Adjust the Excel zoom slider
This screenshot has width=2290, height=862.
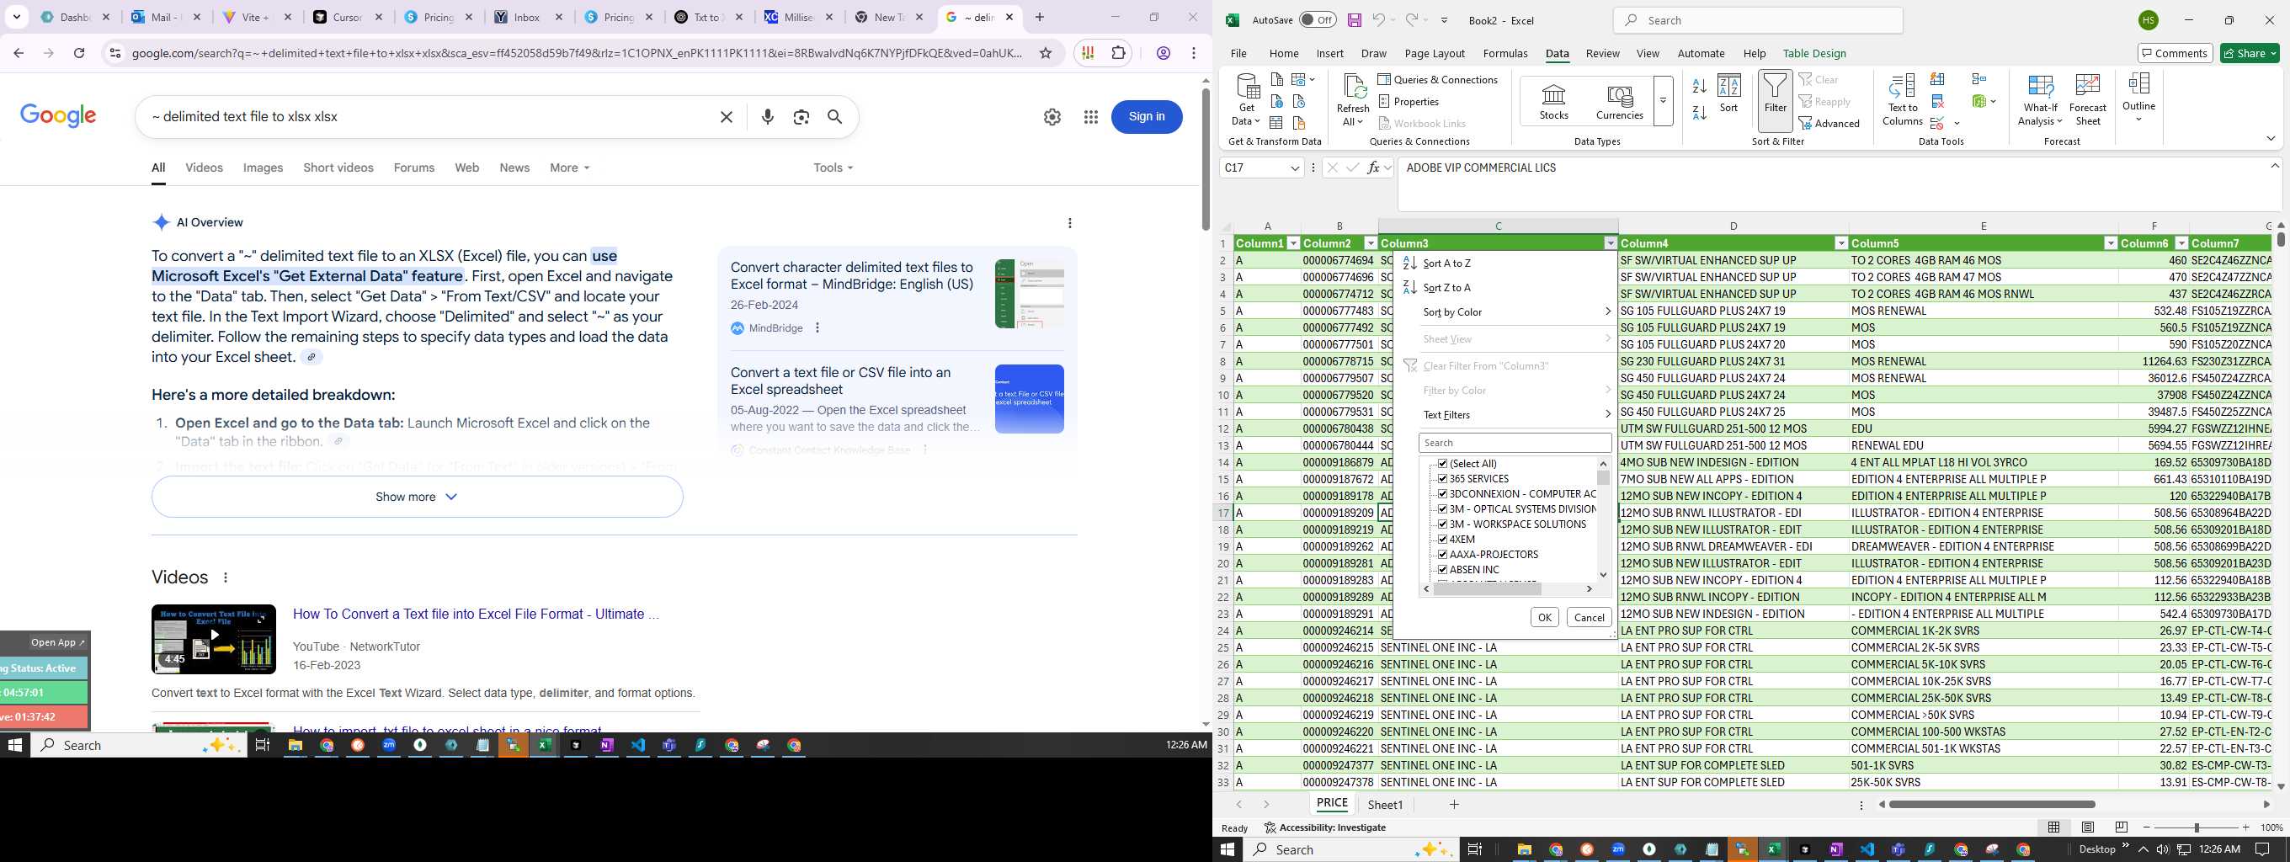(2196, 827)
